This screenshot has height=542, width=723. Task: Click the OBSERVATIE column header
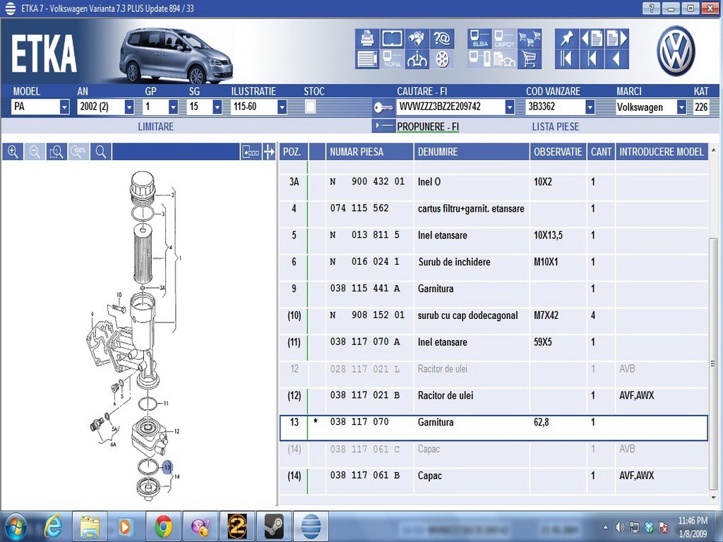pyautogui.click(x=558, y=152)
